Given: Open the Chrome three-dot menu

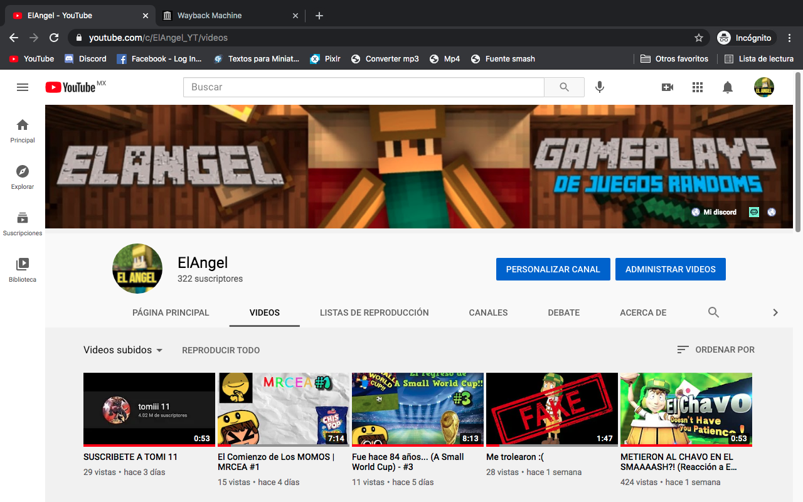Looking at the screenshot, I should pyautogui.click(x=790, y=38).
